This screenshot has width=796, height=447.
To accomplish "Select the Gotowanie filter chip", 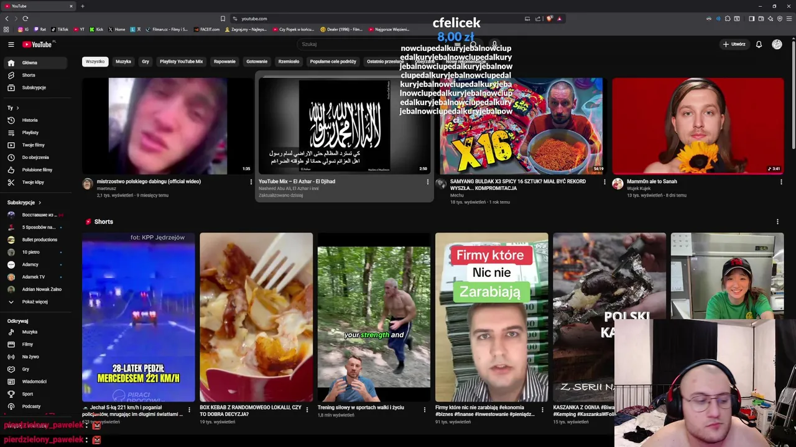I will click(257, 61).
